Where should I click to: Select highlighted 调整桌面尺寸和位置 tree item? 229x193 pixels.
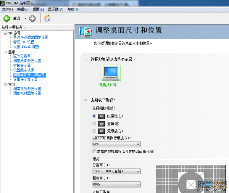click(29, 75)
